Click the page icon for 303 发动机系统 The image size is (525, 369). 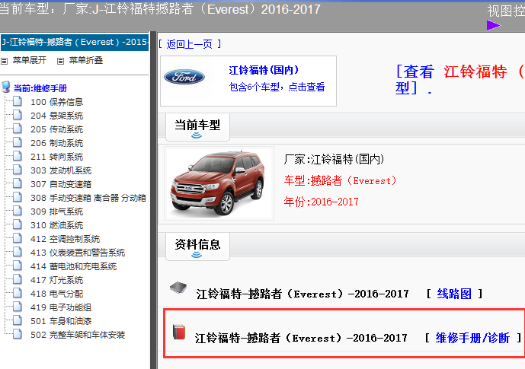pyautogui.click(x=18, y=170)
